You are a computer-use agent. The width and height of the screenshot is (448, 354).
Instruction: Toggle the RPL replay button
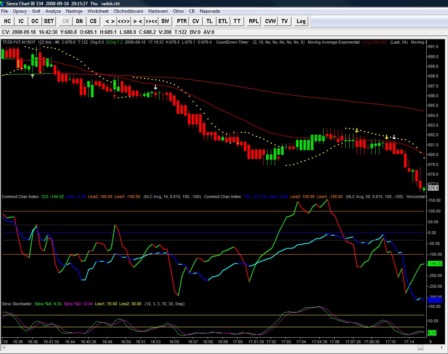point(254,21)
